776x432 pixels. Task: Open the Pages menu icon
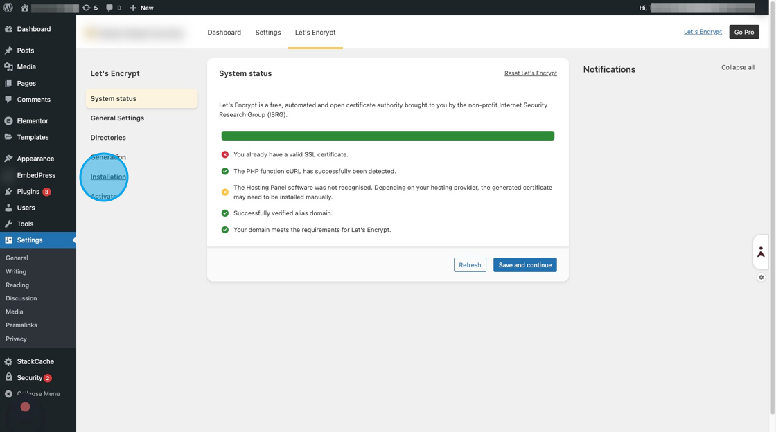8,83
